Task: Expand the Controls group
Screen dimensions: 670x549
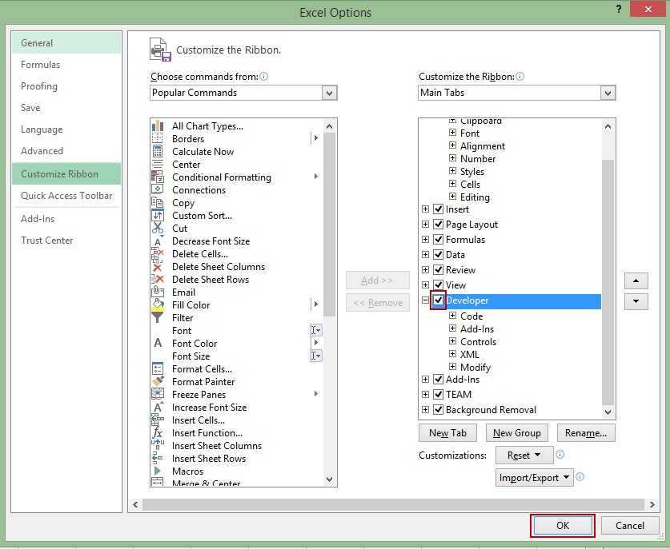Action: pos(452,341)
